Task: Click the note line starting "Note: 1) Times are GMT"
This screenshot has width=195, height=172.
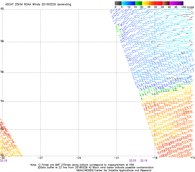Action: (82, 165)
